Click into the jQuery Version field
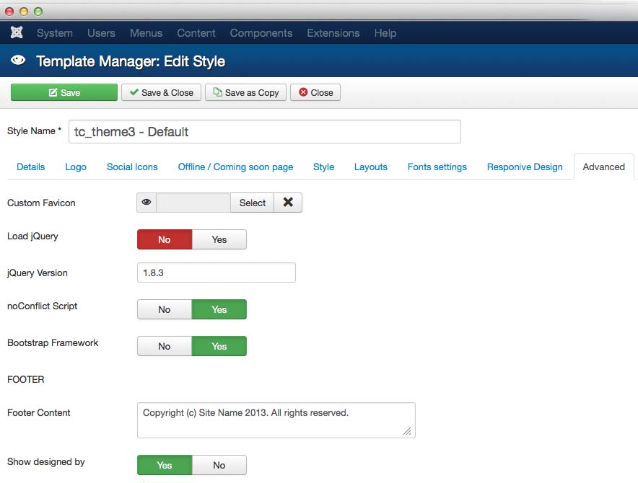The width and height of the screenshot is (638, 483). click(216, 272)
